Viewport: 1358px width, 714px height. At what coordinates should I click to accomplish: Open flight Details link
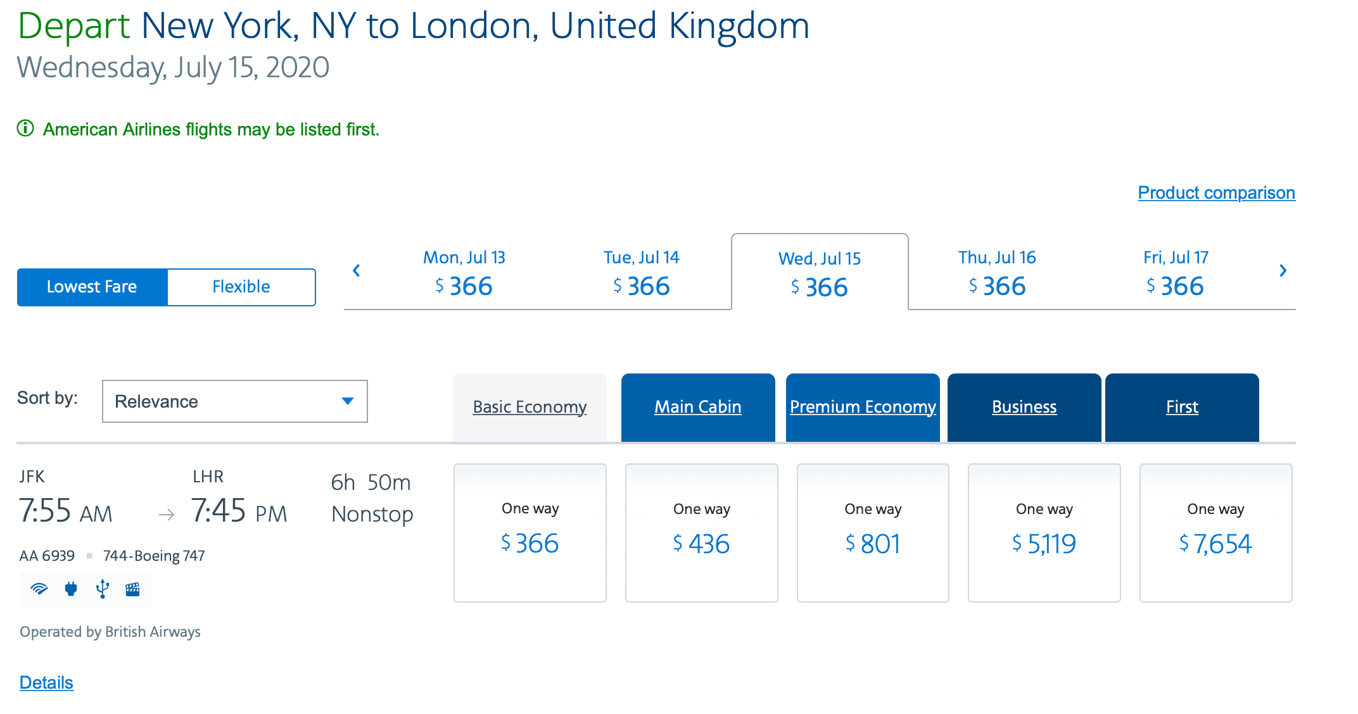pos(46,682)
